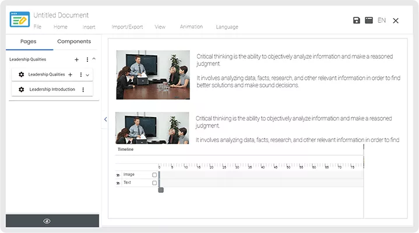
Task: Click the Untitled Document title
Action: (61, 15)
